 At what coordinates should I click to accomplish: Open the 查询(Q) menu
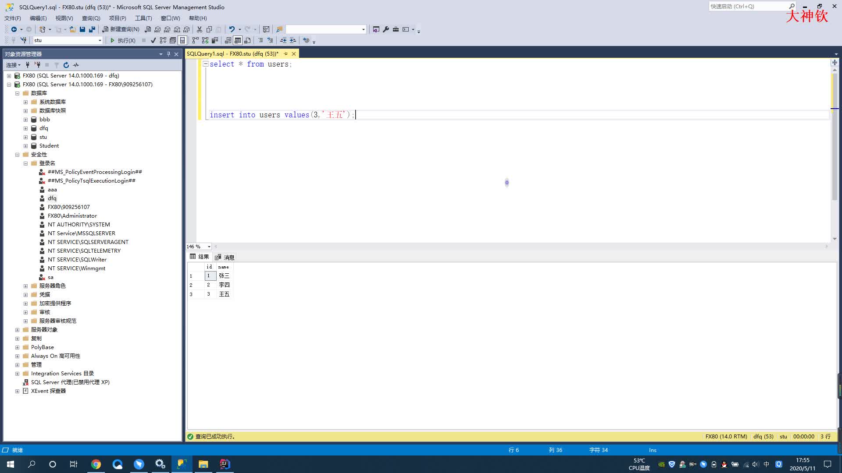[91, 18]
